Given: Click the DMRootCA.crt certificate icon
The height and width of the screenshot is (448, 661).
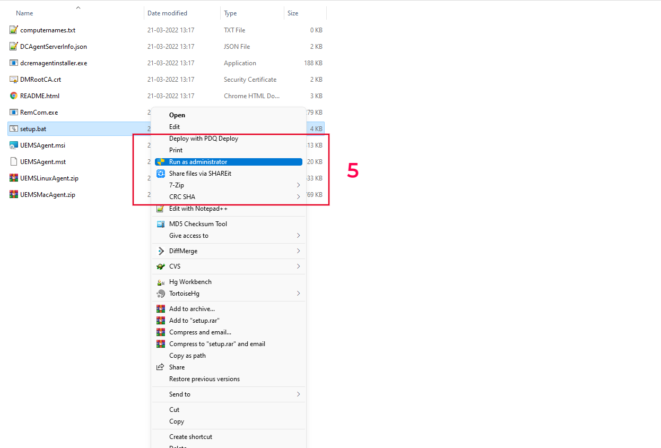Looking at the screenshot, I should pyautogui.click(x=14, y=80).
